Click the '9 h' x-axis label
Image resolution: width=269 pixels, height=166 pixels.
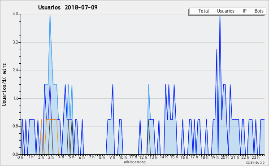click(112, 157)
